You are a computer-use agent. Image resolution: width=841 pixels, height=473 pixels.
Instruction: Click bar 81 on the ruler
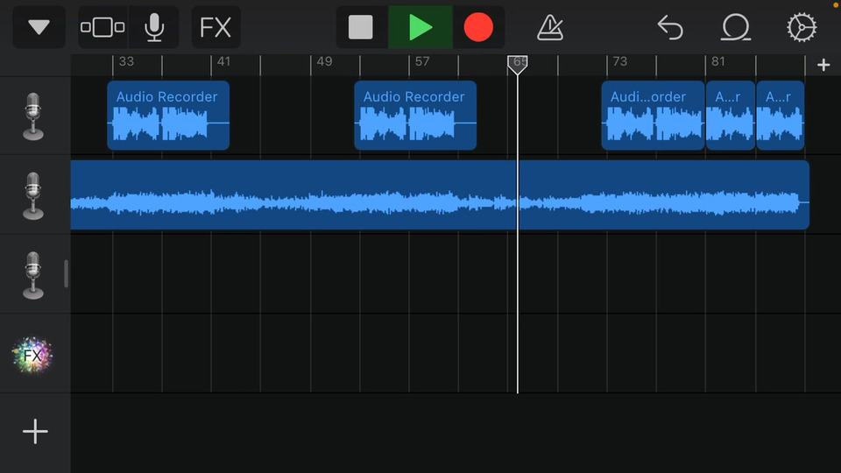click(x=718, y=61)
